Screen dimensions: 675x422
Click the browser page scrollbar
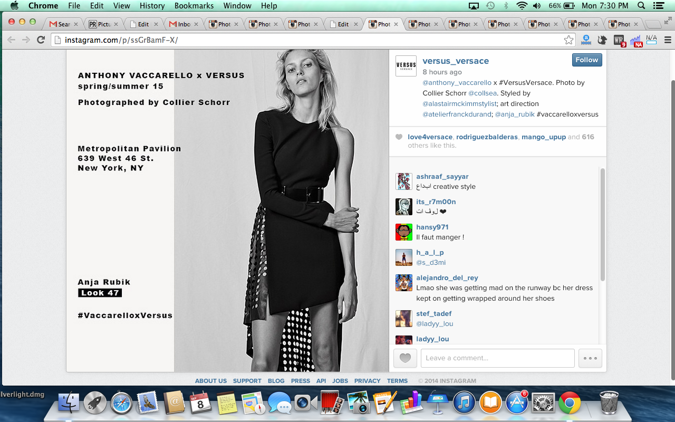pos(672,229)
